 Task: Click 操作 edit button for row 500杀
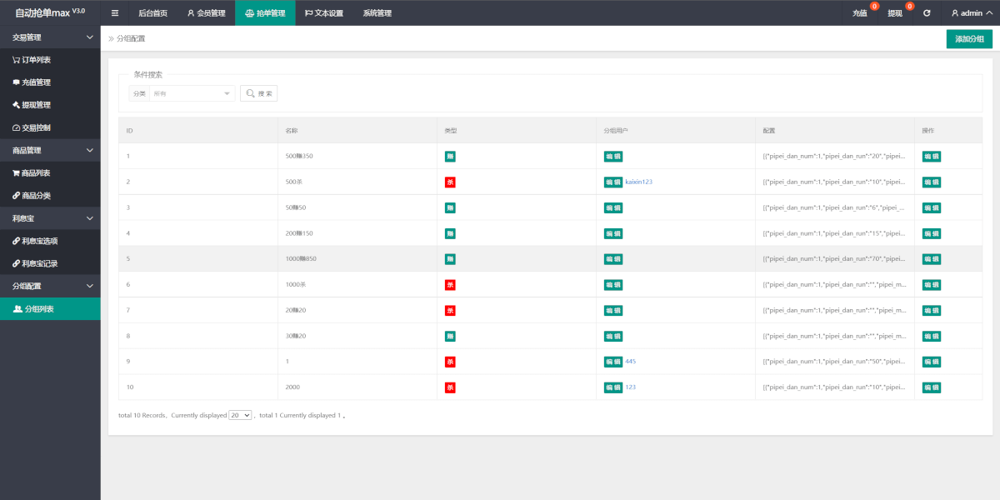click(x=932, y=182)
